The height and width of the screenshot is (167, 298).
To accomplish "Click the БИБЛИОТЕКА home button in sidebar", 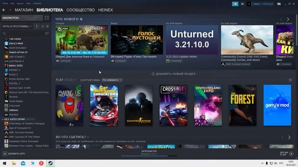I will point(22,18).
